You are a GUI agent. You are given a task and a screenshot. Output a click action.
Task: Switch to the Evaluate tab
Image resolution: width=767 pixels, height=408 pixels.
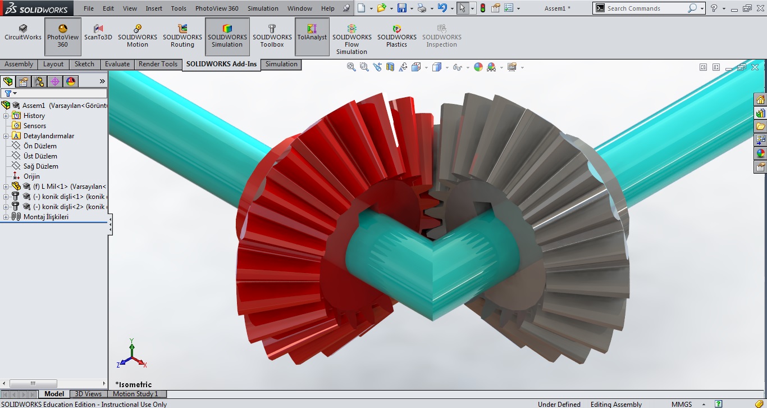point(117,64)
